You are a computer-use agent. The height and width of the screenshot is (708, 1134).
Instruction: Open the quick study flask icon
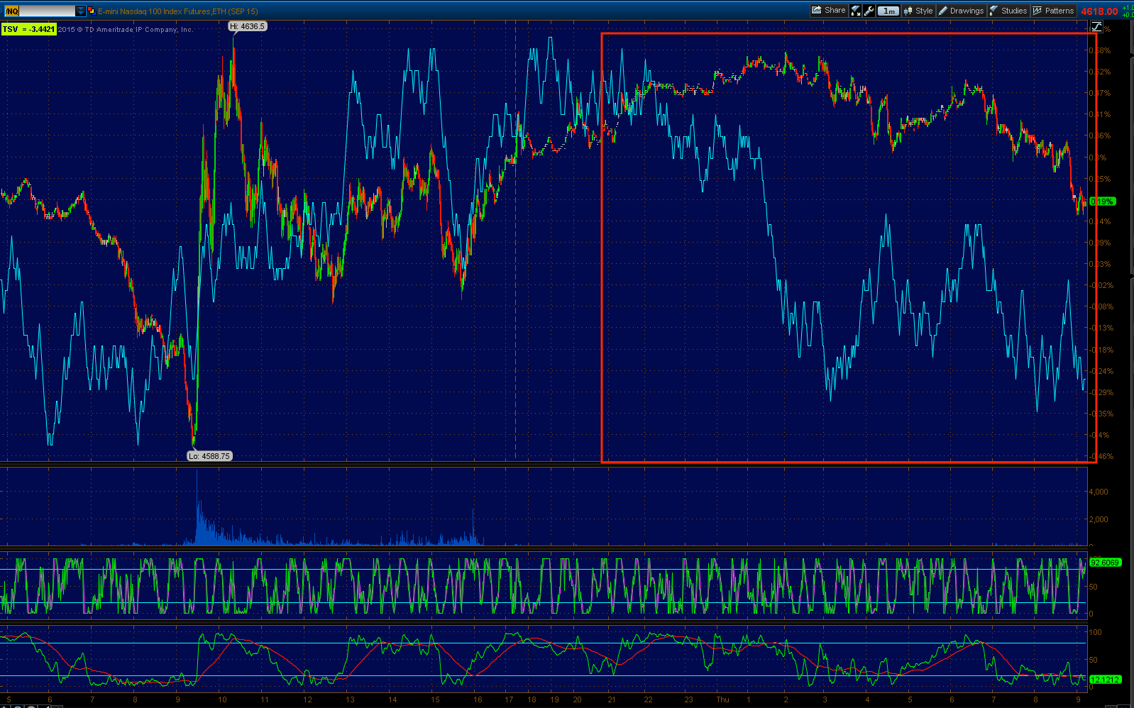pyautogui.click(x=856, y=11)
